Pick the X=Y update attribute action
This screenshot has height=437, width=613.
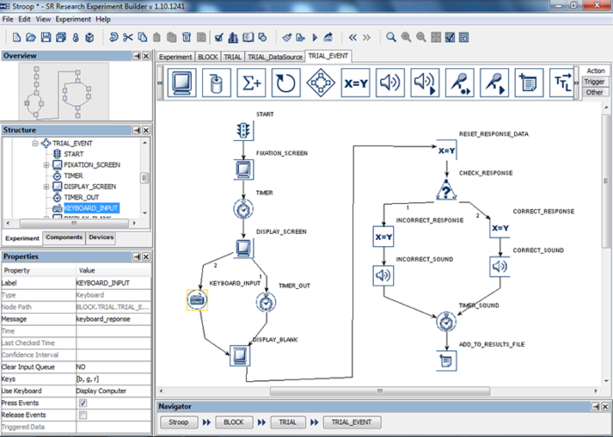click(356, 83)
